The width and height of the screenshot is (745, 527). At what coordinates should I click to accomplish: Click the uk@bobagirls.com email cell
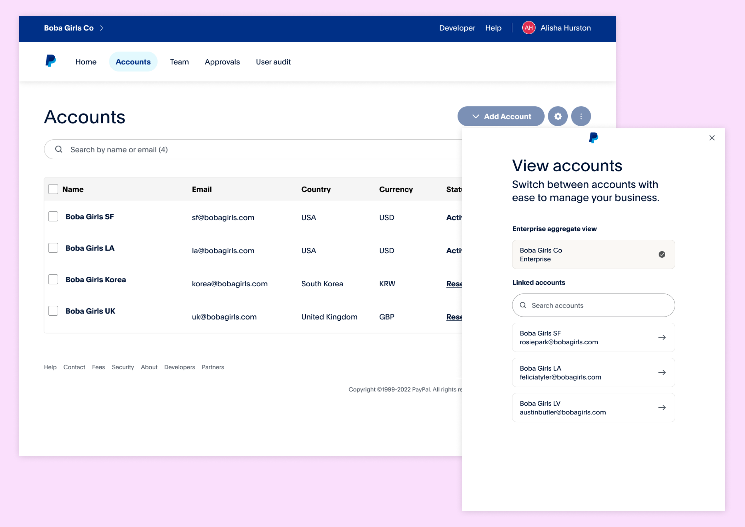[224, 317]
